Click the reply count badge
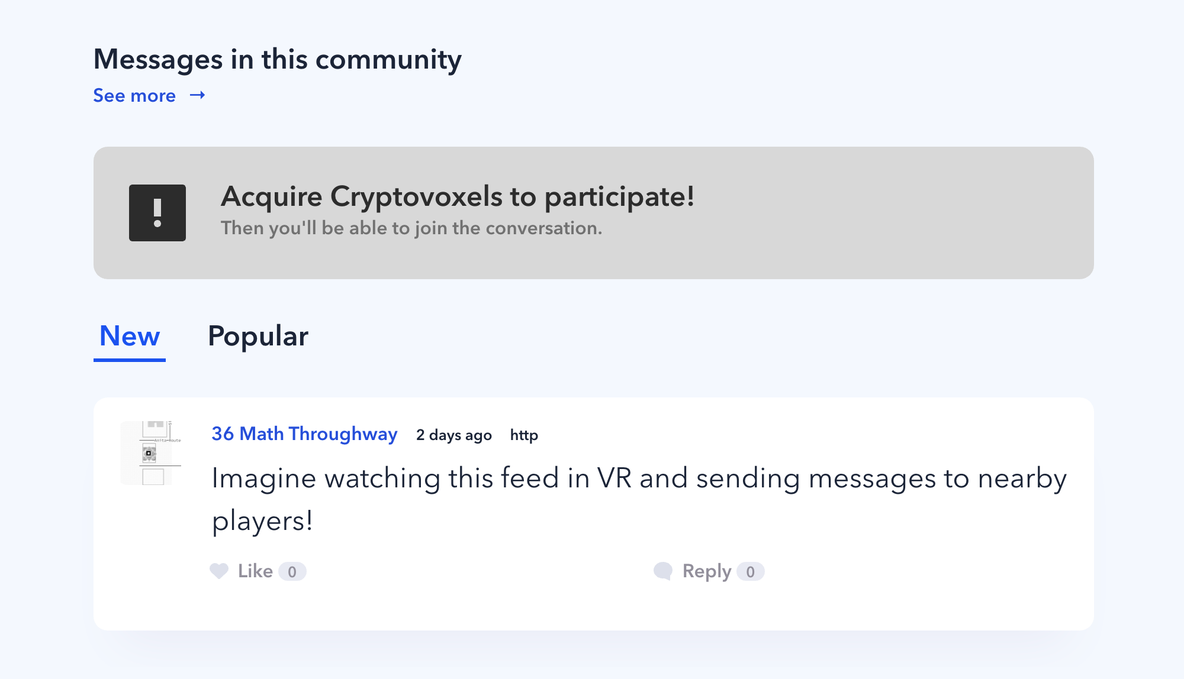Screen dimensions: 1184x679 click(750, 571)
